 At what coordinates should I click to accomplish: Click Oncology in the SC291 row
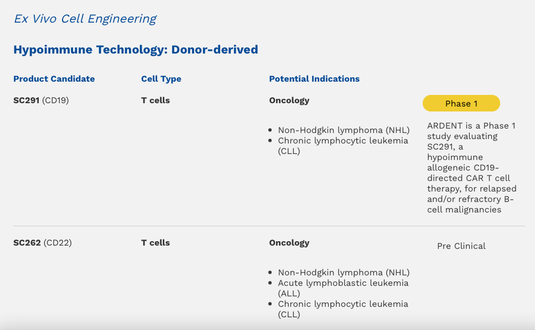[x=289, y=100]
